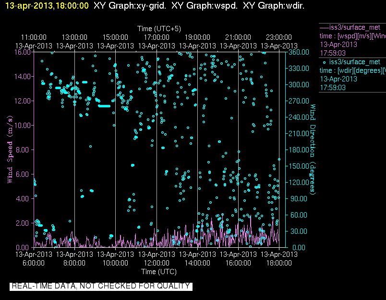Click the title text XY Graph:wdir.
386x300 pixels.
(274, 6)
